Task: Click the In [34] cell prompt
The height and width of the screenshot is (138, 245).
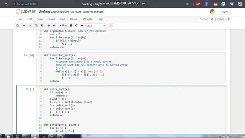Action: (30, 55)
